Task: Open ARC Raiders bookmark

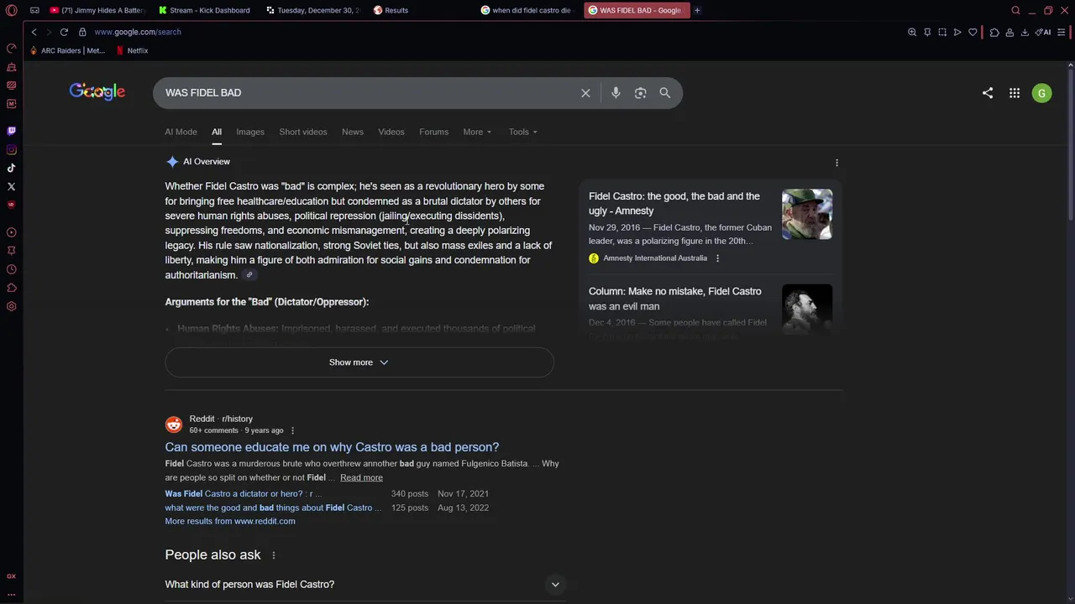Action: coord(66,50)
